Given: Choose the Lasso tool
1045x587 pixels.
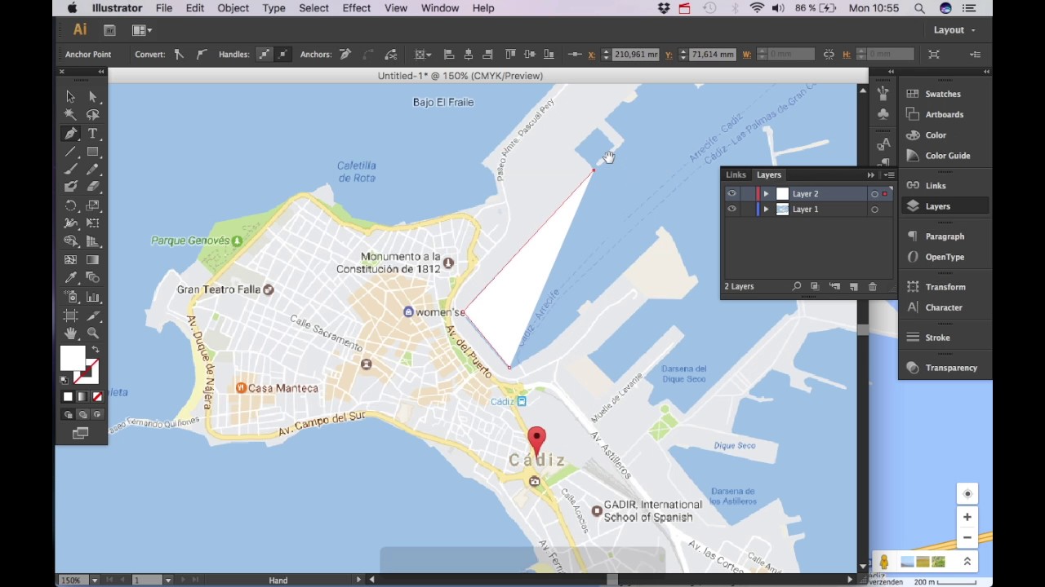Looking at the screenshot, I should (x=92, y=115).
